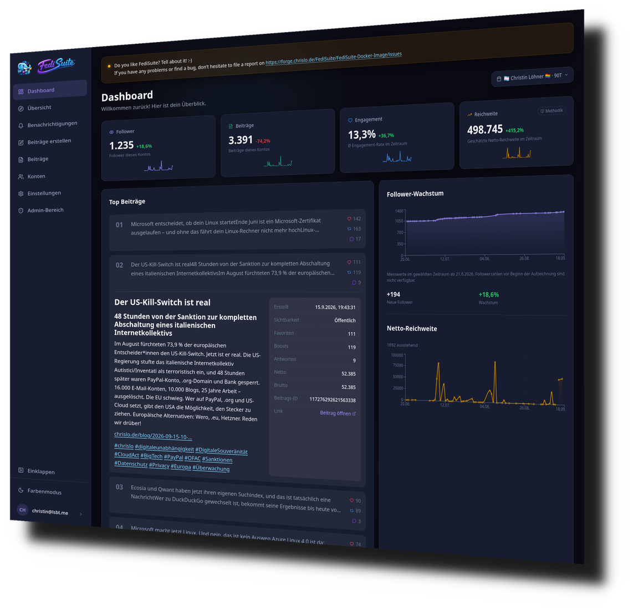Screen dimensions: 633x612
Task: Click the CH user avatar
Action: coord(22,509)
